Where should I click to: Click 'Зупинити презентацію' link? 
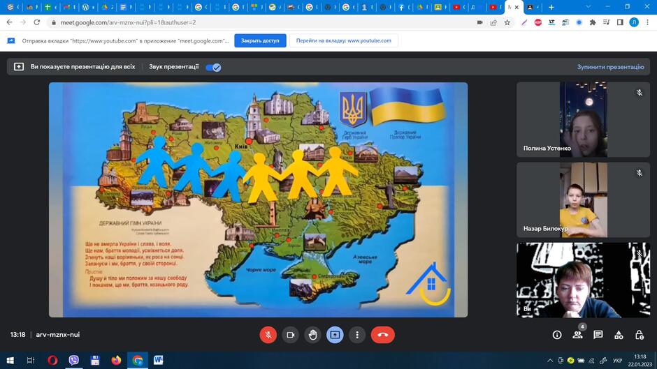click(x=610, y=67)
